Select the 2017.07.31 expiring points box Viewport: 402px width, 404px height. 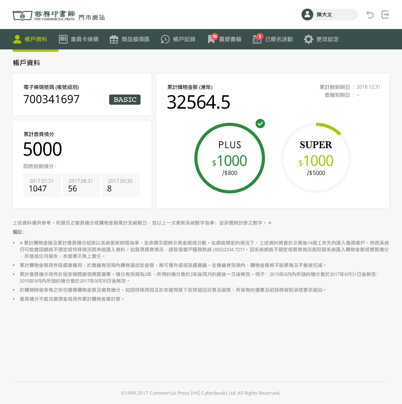[x=42, y=185]
